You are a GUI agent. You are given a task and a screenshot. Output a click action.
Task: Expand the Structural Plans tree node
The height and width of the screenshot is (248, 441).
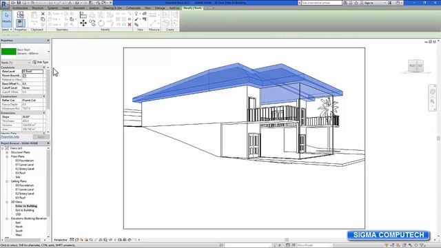tap(7, 152)
